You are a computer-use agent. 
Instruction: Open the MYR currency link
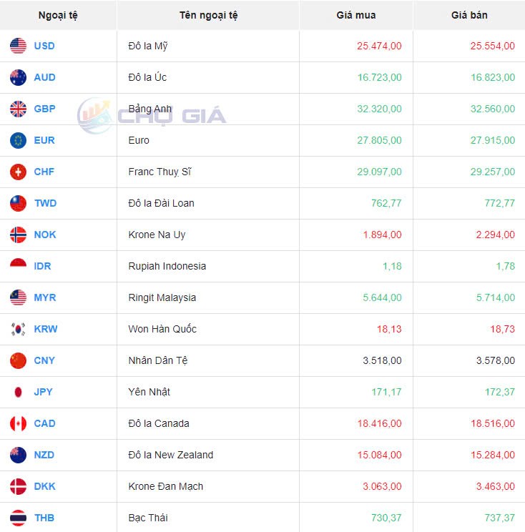point(44,297)
